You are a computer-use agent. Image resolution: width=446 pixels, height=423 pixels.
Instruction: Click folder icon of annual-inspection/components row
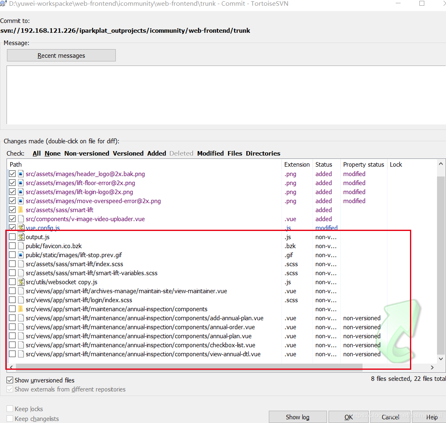pos(21,309)
